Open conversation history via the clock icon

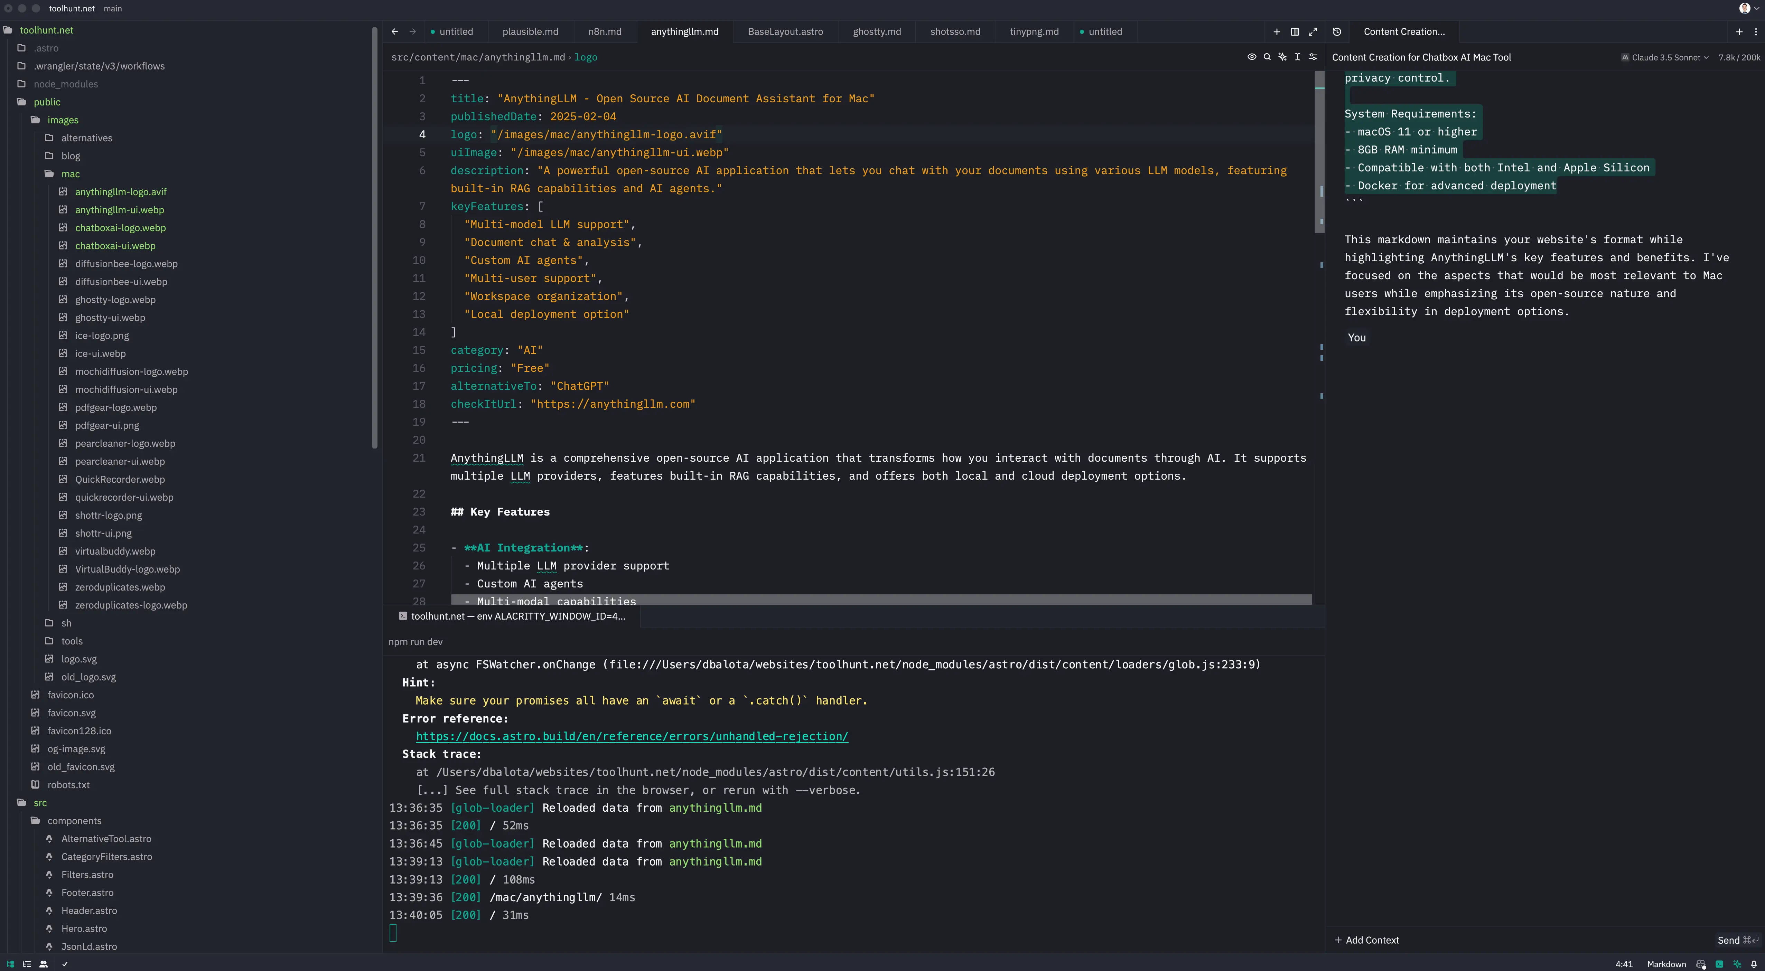(x=1337, y=31)
